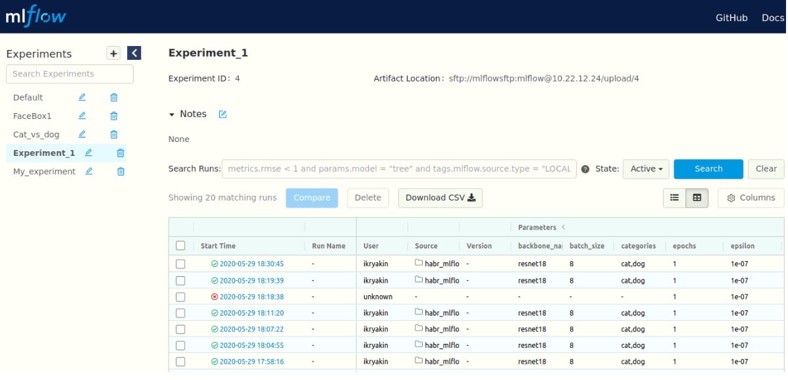The height and width of the screenshot is (380, 788).
Task: Open run 2020-05-29 18:18:38
Action: [251, 297]
